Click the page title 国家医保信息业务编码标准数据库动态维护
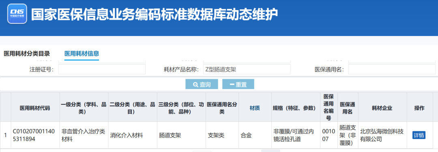 tap(154, 15)
